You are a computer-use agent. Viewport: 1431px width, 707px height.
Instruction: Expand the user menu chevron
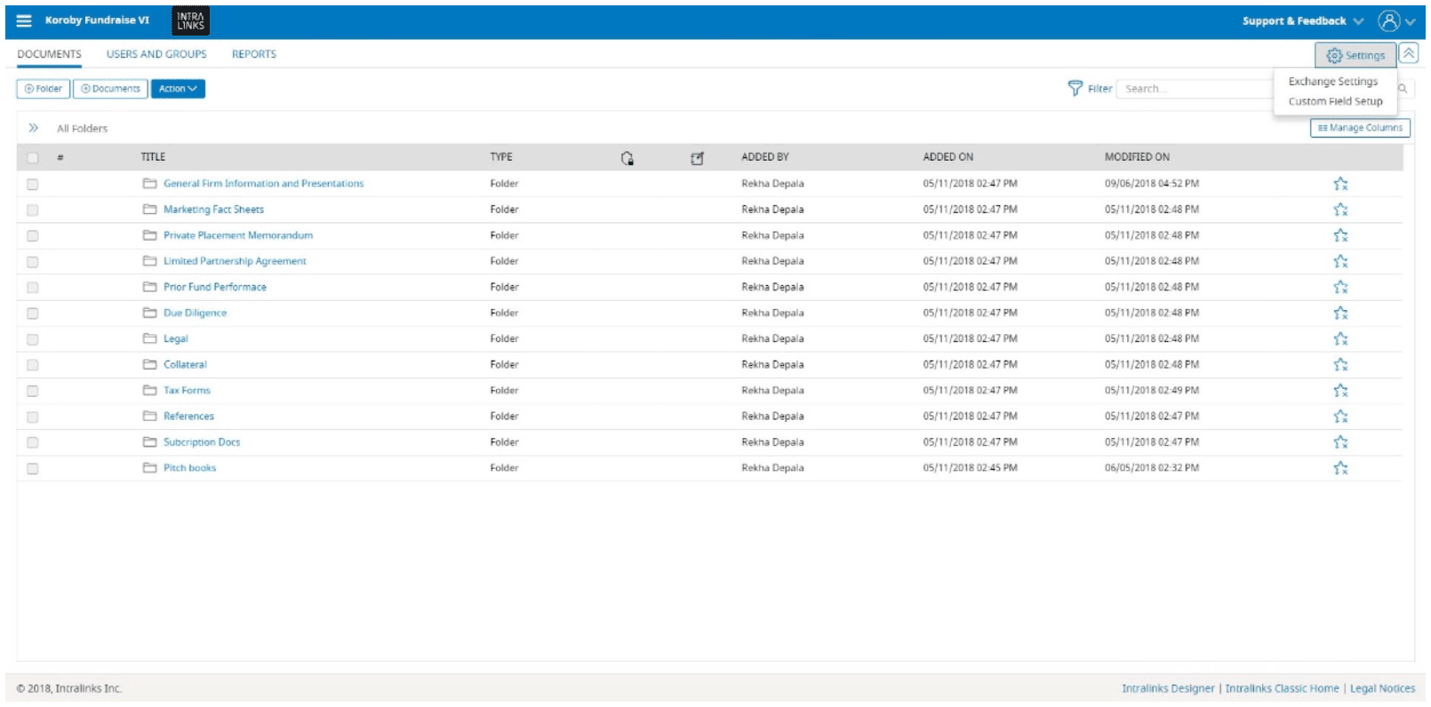pos(1411,21)
